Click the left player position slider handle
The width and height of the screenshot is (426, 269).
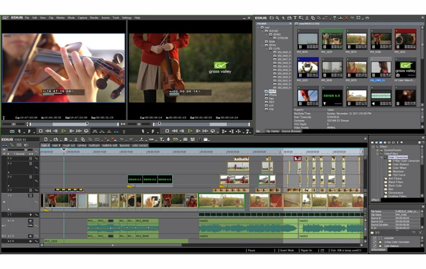87,124
